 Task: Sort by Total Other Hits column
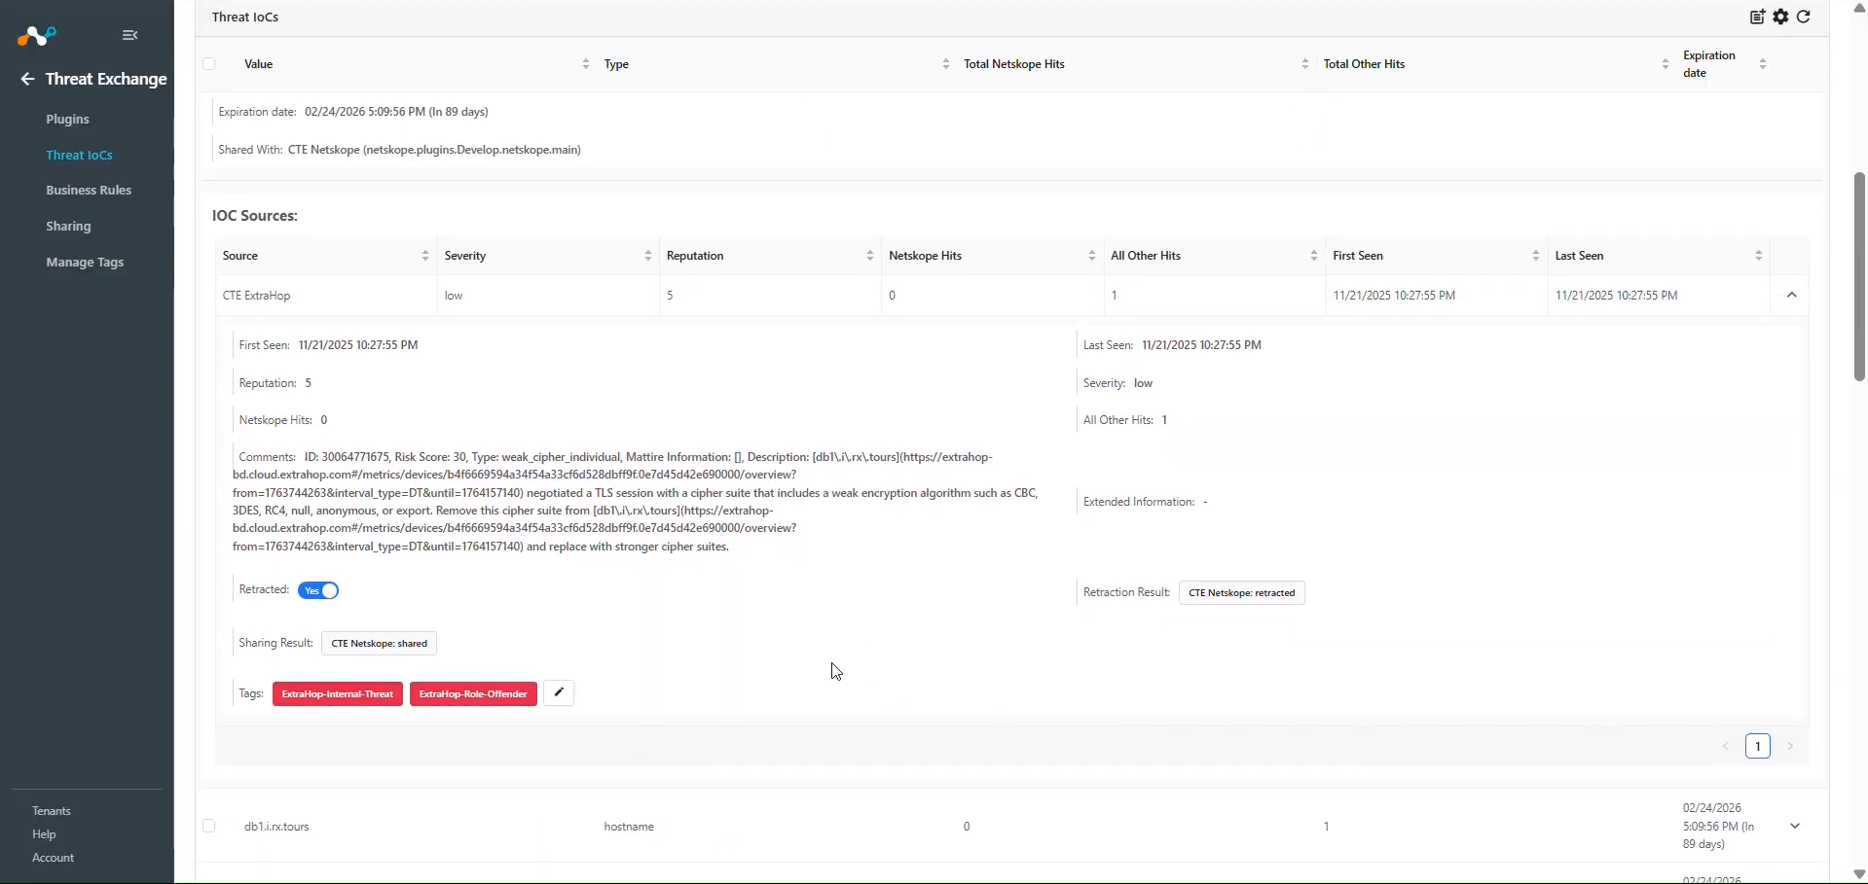point(1666,64)
